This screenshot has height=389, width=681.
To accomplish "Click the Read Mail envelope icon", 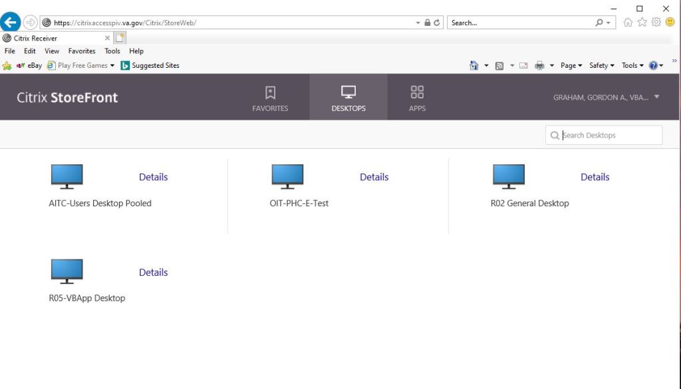I will pyautogui.click(x=522, y=65).
